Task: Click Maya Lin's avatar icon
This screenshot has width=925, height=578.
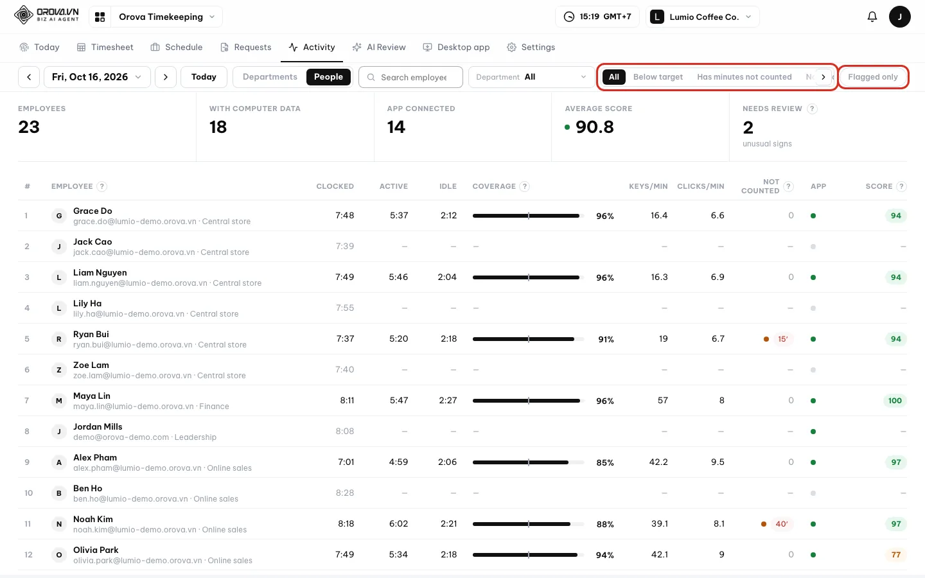Action: [x=59, y=401]
